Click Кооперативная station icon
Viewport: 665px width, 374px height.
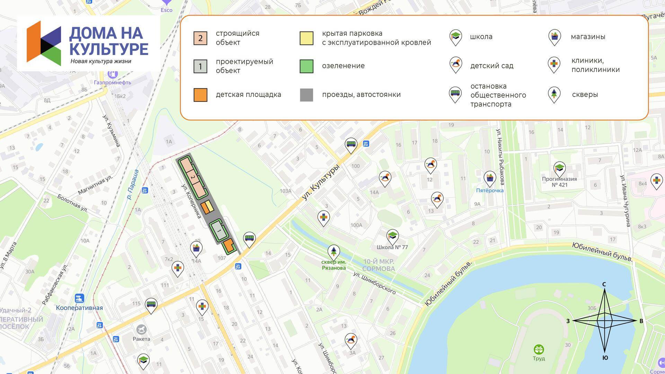[79, 299]
